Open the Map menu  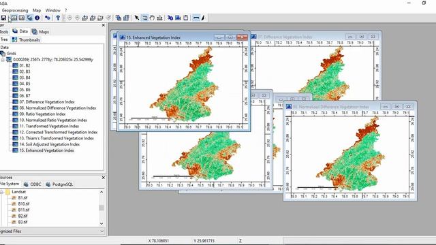coord(37,10)
